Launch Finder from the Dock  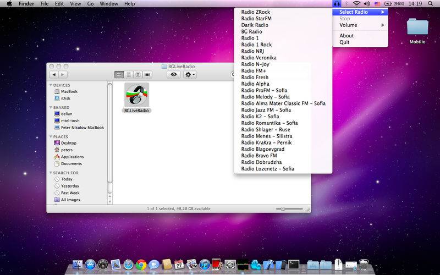click(78, 265)
